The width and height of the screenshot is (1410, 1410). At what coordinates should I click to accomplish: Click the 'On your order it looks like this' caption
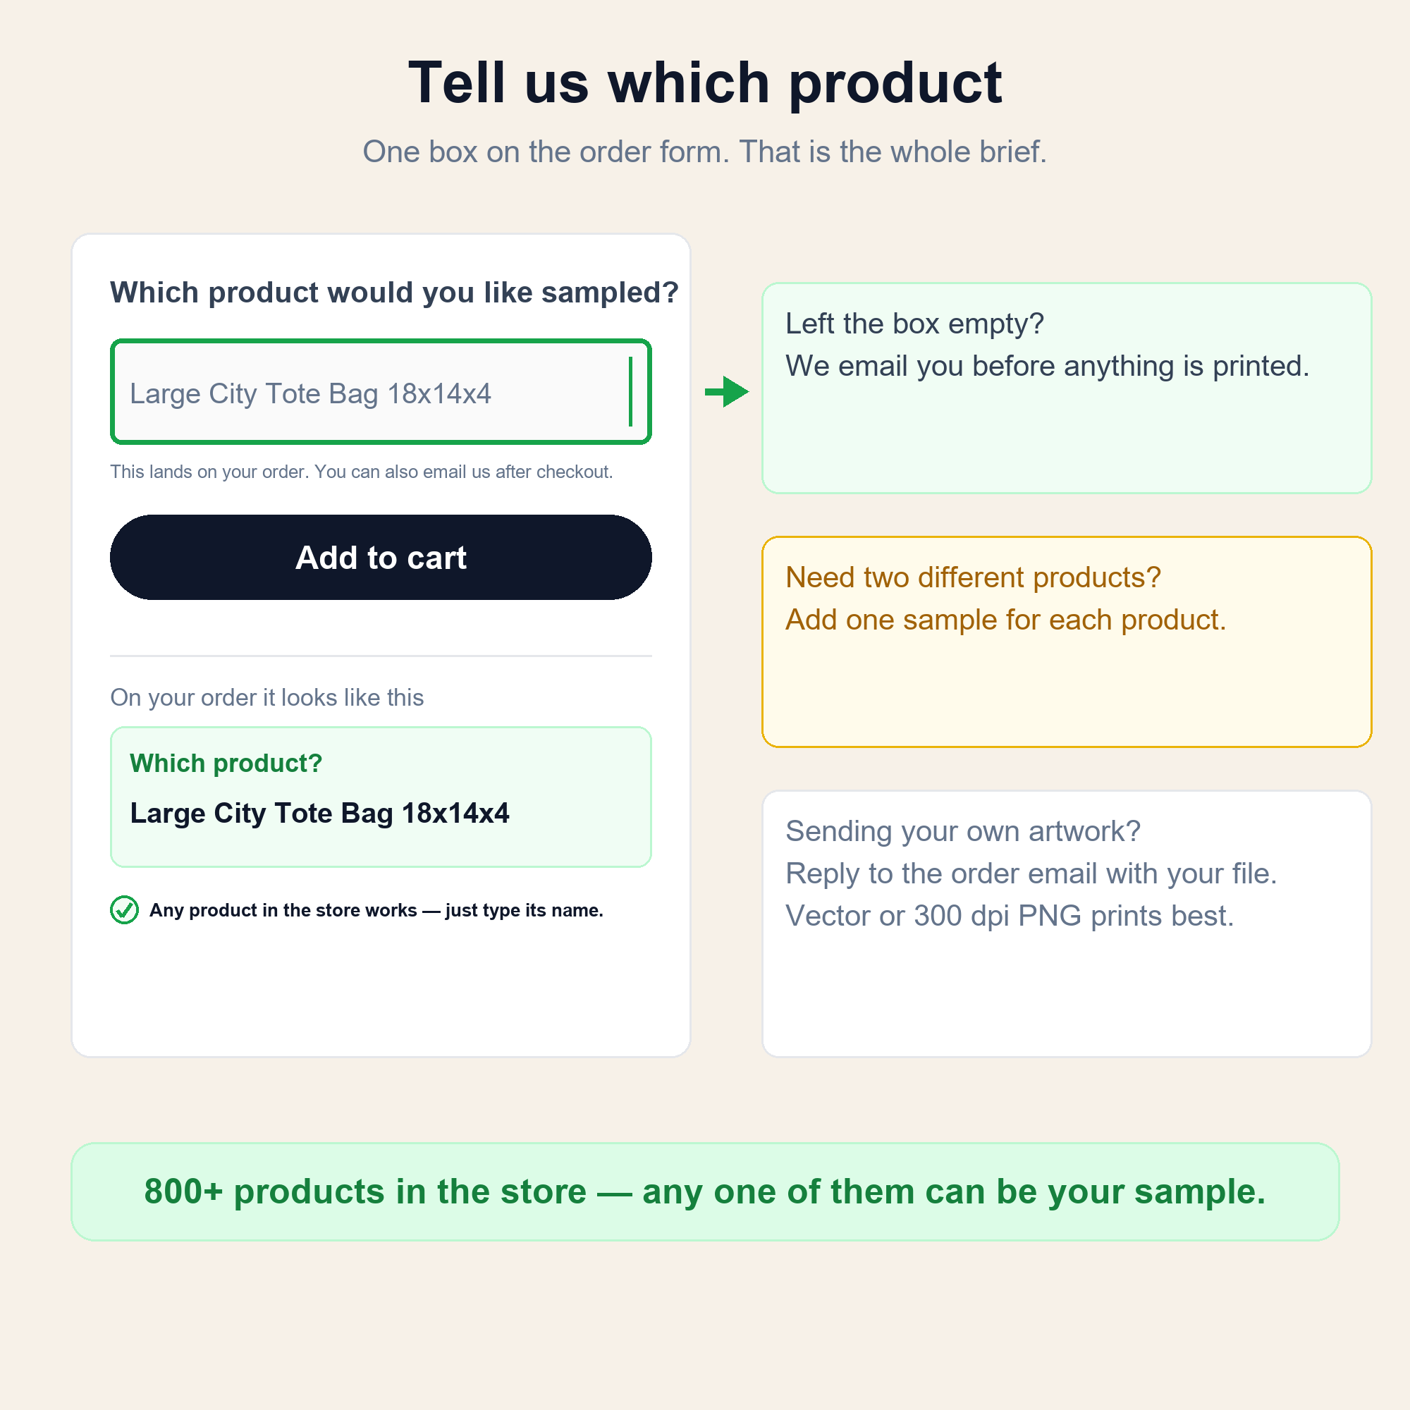(x=266, y=697)
